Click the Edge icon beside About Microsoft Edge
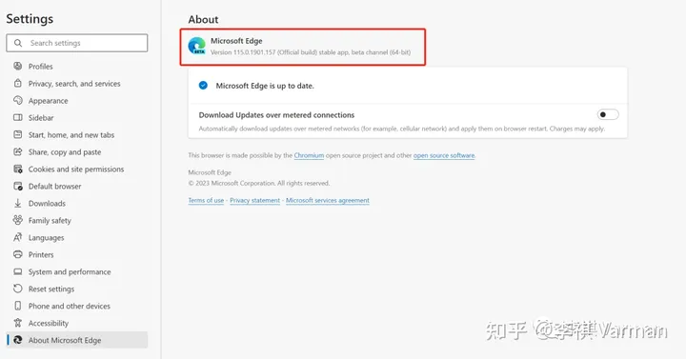Viewport: 686px width, 359px height. click(x=18, y=340)
